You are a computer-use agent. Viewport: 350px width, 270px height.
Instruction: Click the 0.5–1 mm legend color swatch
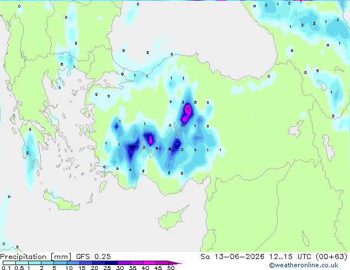(22, 263)
